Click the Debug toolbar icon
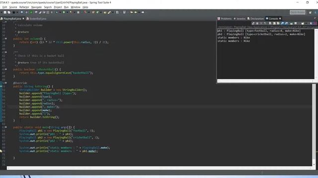This screenshot has width=318, height=178. pos(57,12)
